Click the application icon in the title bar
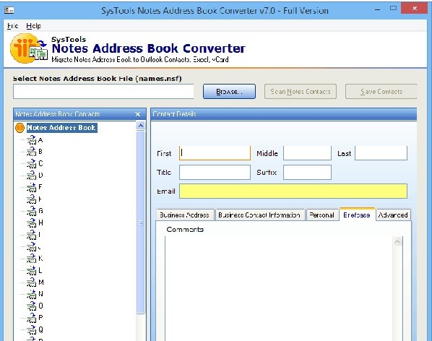 pyautogui.click(x=9, y=10)
